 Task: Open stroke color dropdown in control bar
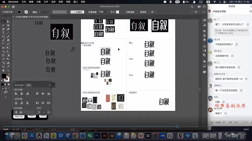pyautogui.click(x=29, y=12)
